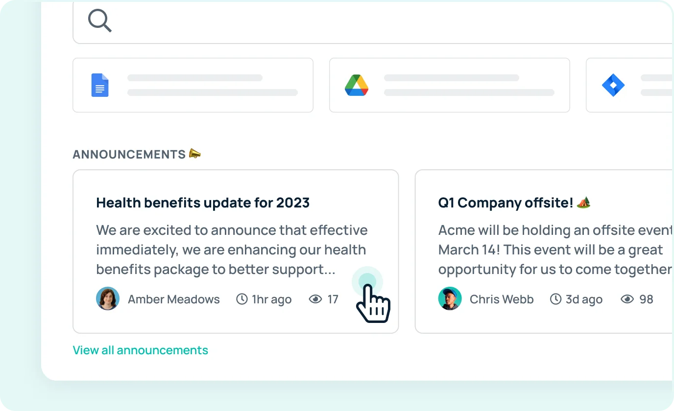This screenshot has width=674, height=411.
Task: Click the search magnifying glass icon
Action: pos(99,20)
